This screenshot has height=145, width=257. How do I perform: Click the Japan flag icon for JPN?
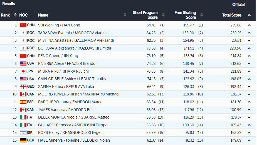[23, 71]
